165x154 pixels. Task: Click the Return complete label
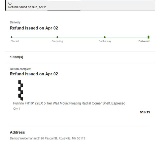[20, 69]
